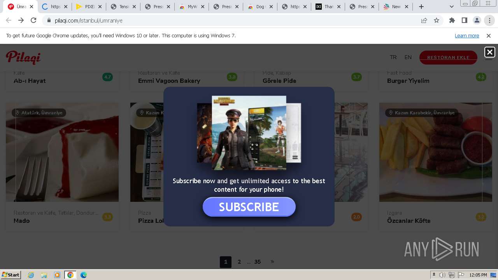Switch site language to TR
The image size is (498, 280).
click(393, 57)
